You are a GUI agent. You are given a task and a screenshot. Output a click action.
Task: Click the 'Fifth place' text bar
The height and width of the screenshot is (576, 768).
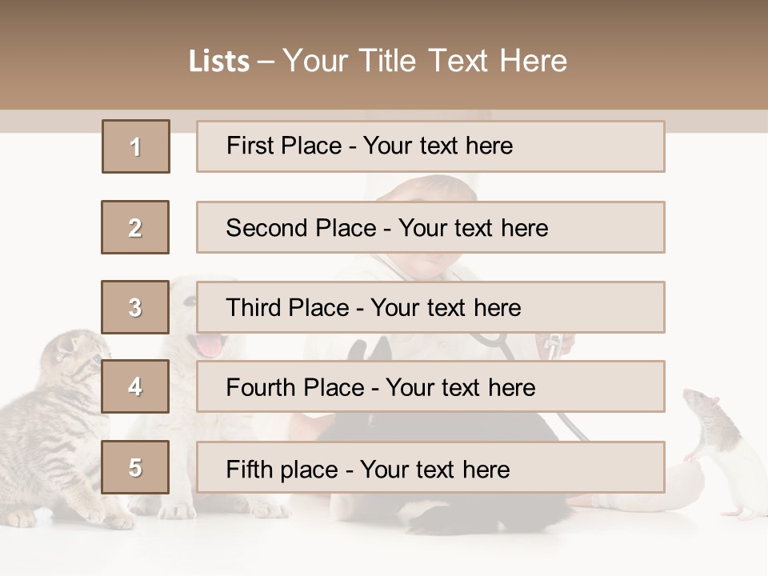click(x=430, y=467)
